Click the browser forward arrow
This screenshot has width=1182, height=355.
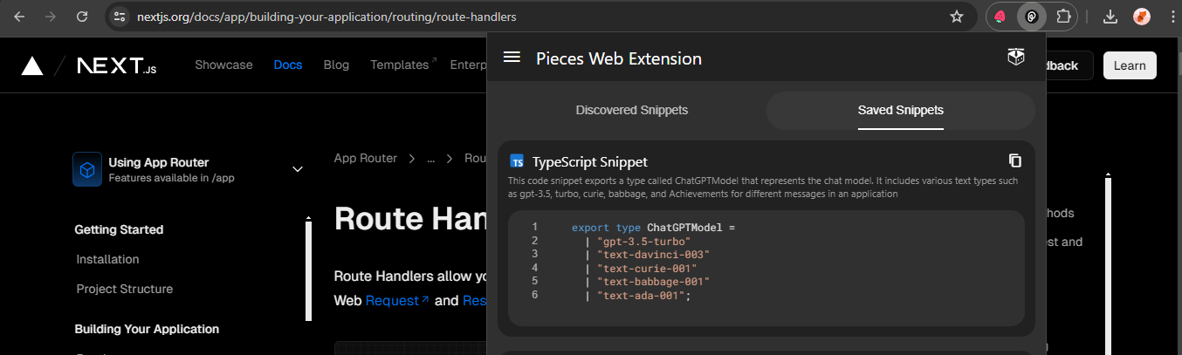pyautogui.click(x=51, y=17)
